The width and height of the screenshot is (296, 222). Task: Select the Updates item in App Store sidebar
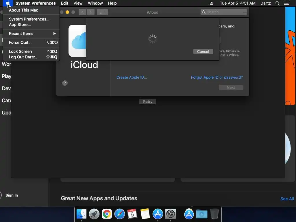click(6, 113)
